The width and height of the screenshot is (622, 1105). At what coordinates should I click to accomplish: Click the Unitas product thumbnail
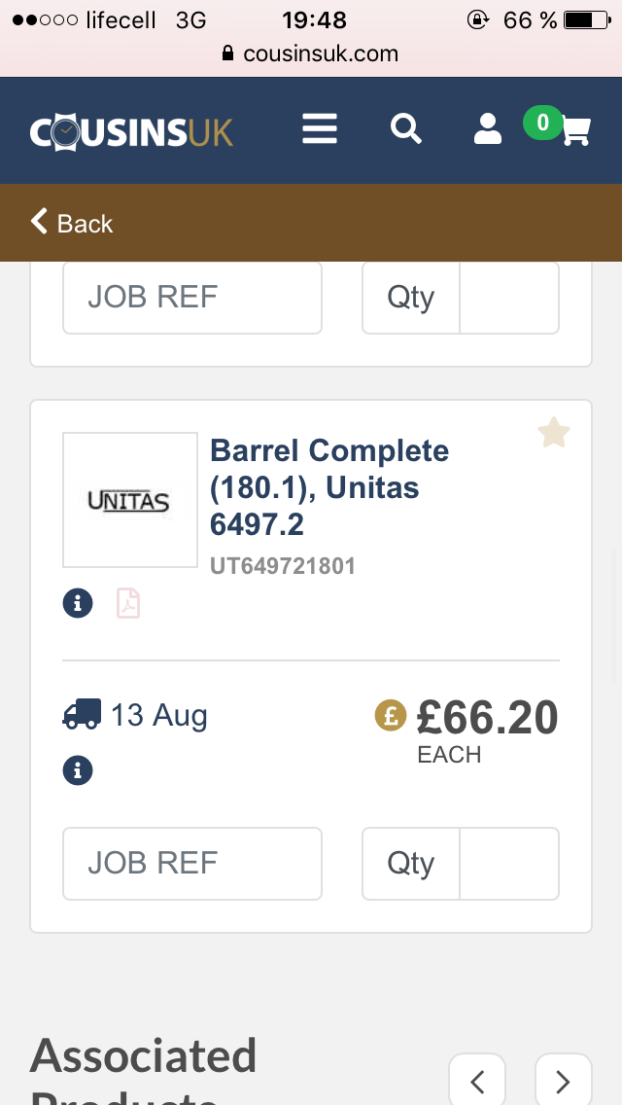coord(130,500)
